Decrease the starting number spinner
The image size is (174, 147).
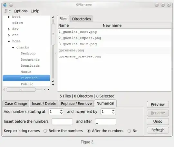pyautogui.click(x=61, y=113)
